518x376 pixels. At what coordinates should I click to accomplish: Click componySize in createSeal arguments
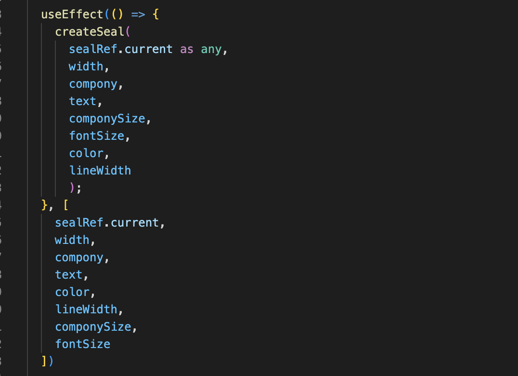107,119
